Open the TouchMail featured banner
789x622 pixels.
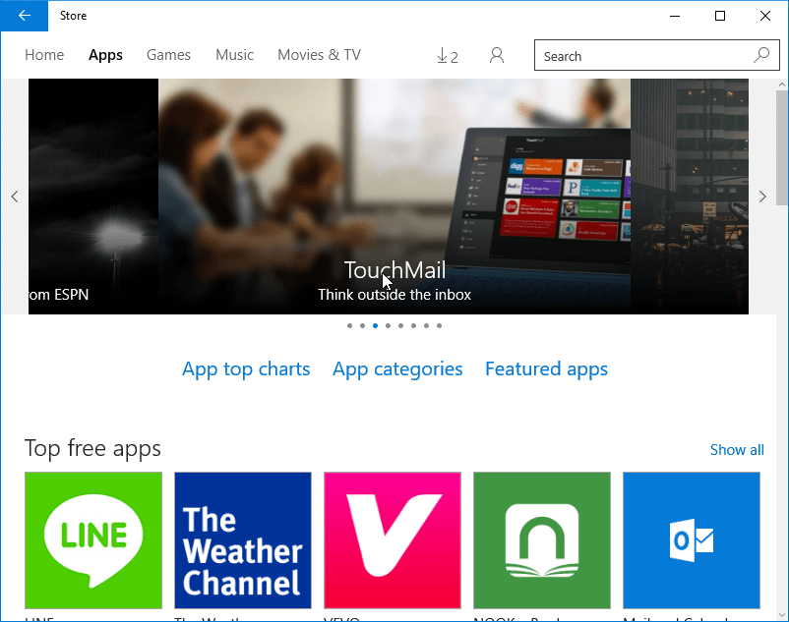pos(394,197)
